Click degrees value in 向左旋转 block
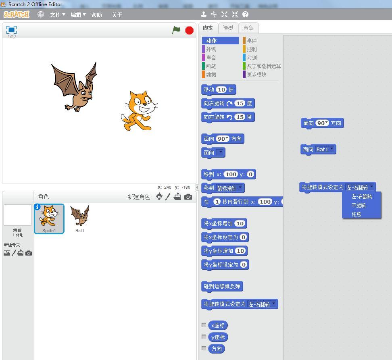This screenshot has height=360, width=392. (240, 117)
